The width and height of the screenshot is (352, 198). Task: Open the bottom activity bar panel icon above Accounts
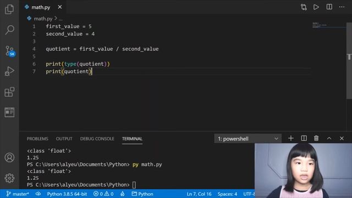coord(9,112)
